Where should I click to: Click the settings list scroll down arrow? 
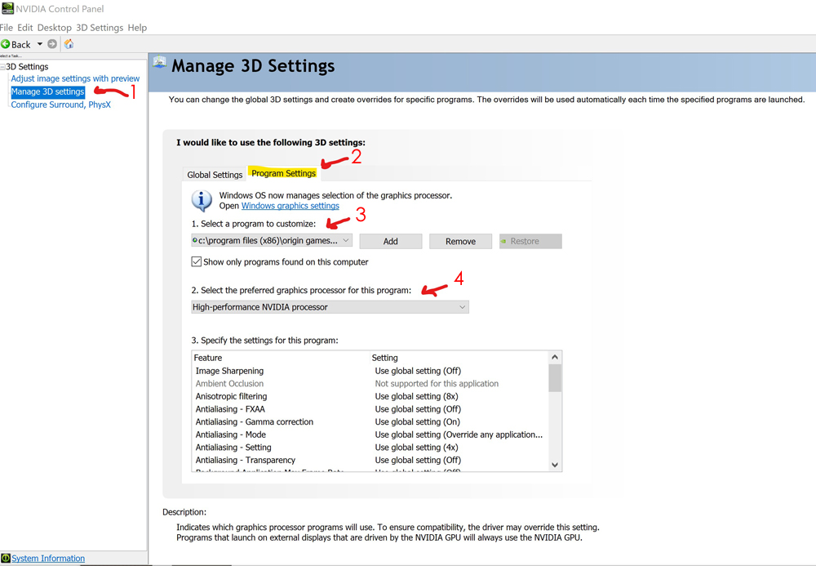pyautogui.click(x=555, y=465)
